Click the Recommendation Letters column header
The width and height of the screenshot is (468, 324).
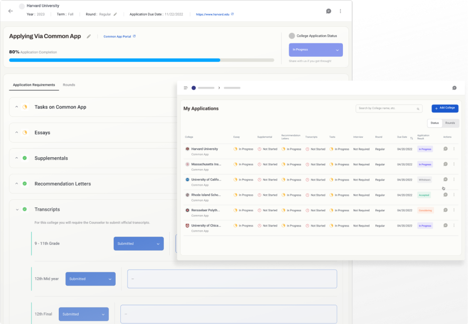tap(291, 137)
